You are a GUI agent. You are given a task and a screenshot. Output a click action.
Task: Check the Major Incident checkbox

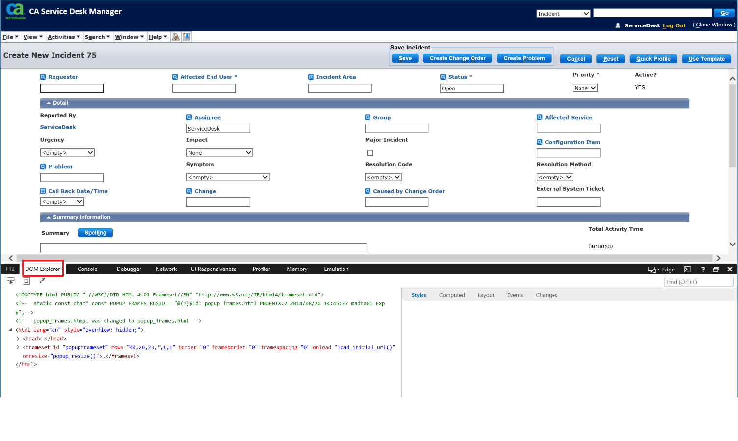(370, 153)
